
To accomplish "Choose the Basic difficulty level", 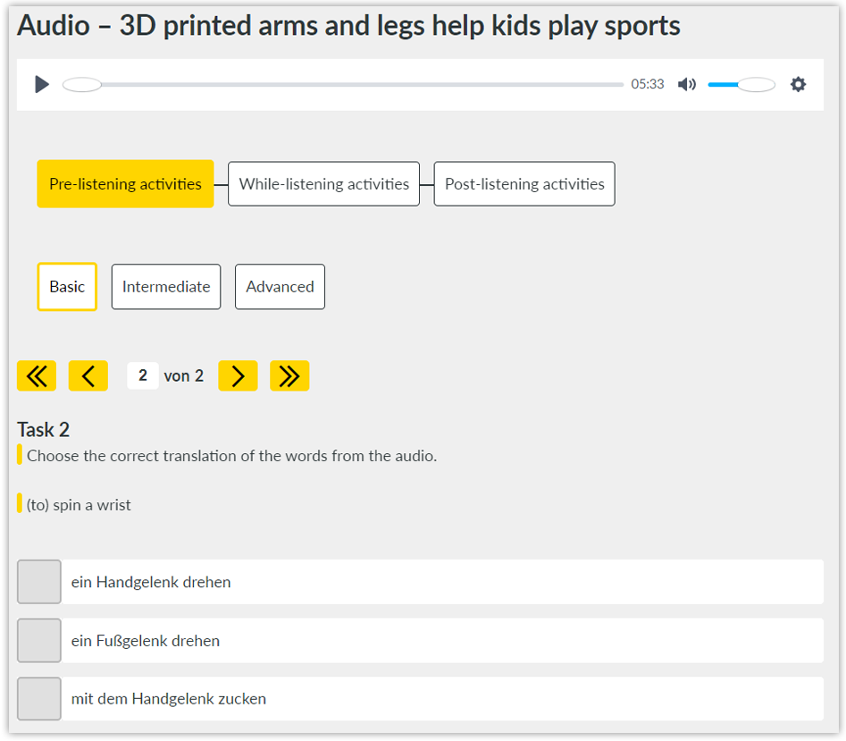I will (x=67, y=287).
